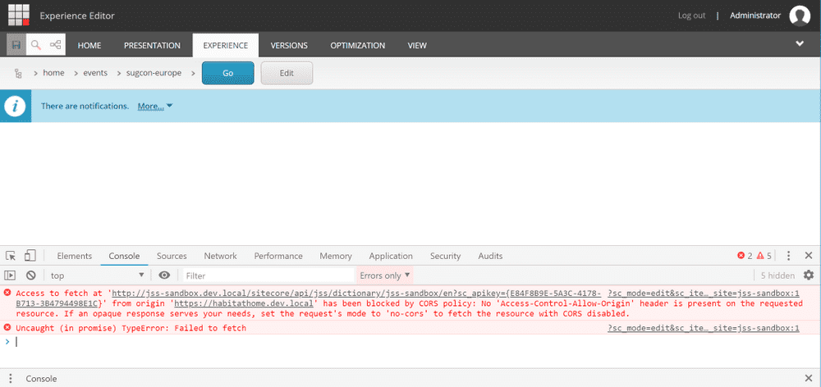Click the warning count triangle indicator
Image resolution: width=821 pixels, height=387 pixels.
[x=764, y=256]
